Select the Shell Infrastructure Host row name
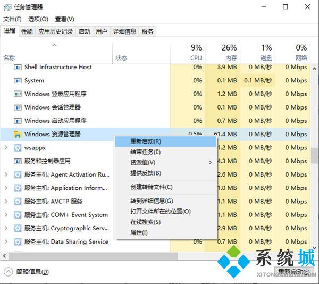Image resolution: width=319 pixels, height=284 pixels. 58,67
